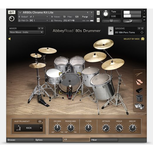153x153 pixels.
Task: Open the New Wave - Indie mixer dropdown
Action: click(26, 32)
